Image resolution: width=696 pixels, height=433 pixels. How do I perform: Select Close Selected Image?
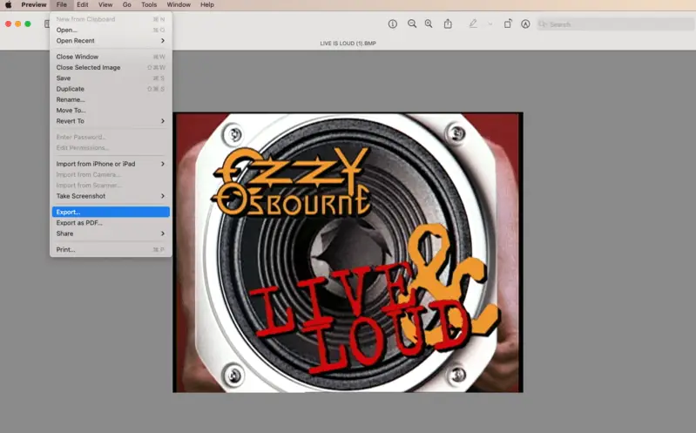pyautogui.click(x=111, y=67)
